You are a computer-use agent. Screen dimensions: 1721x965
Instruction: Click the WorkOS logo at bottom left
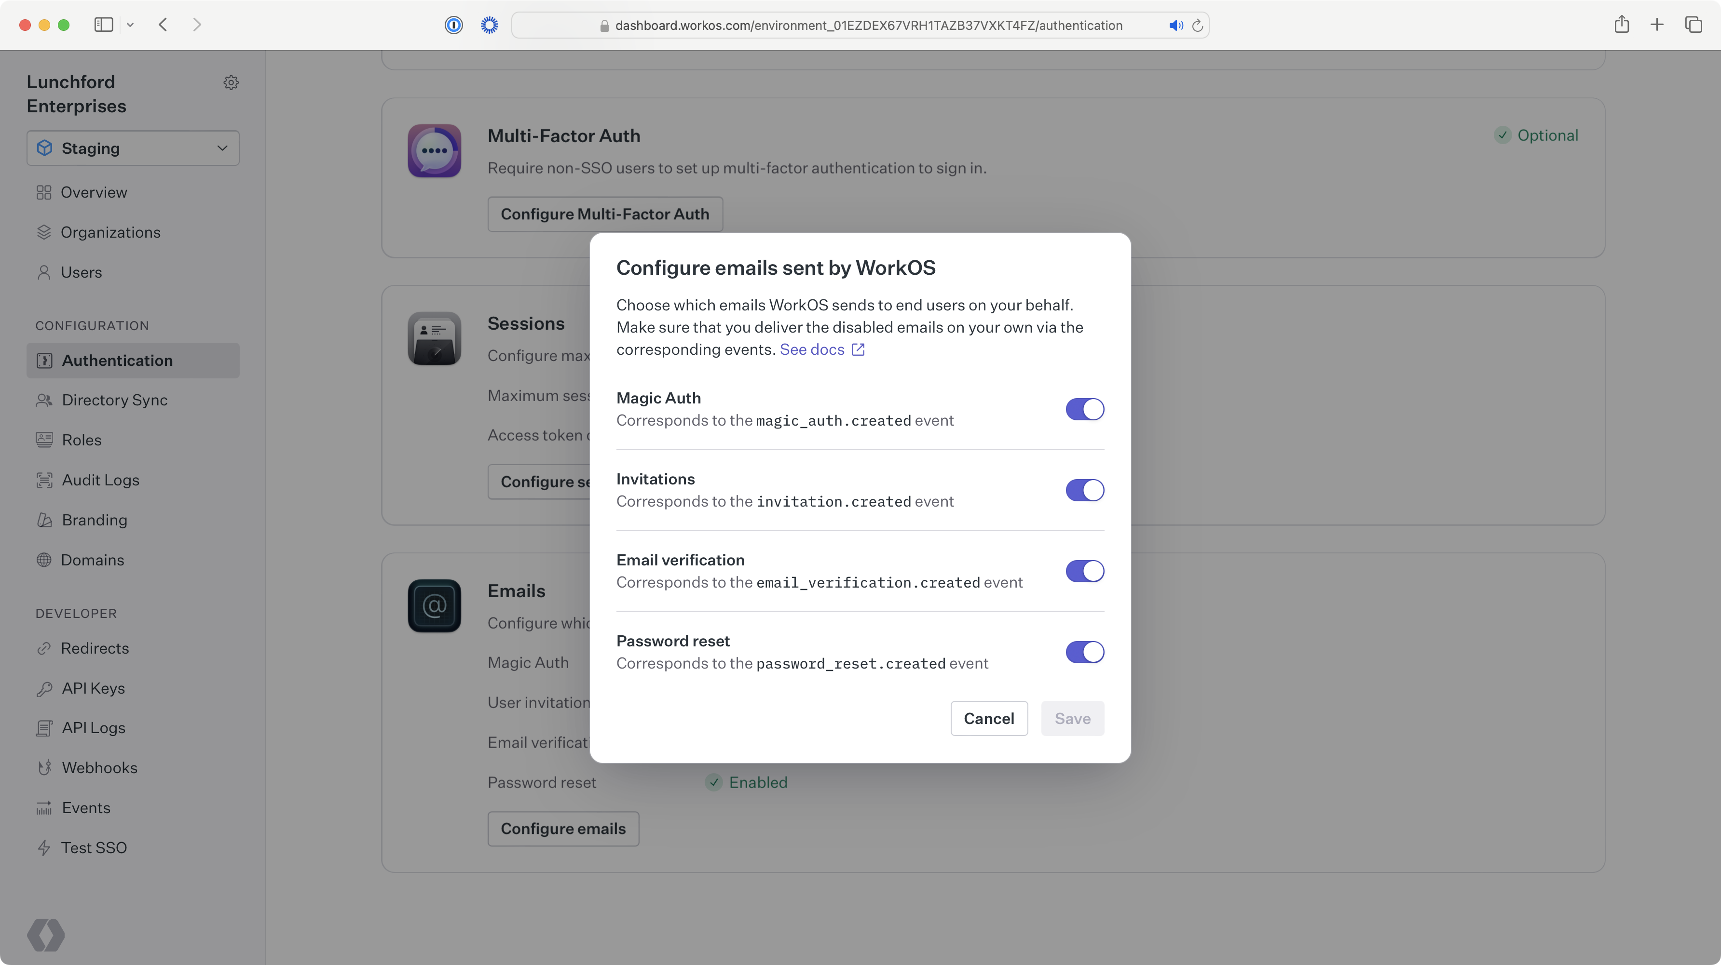click(45, 935)
